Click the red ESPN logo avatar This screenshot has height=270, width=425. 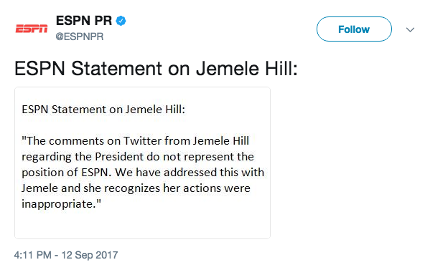coord(32,29)
